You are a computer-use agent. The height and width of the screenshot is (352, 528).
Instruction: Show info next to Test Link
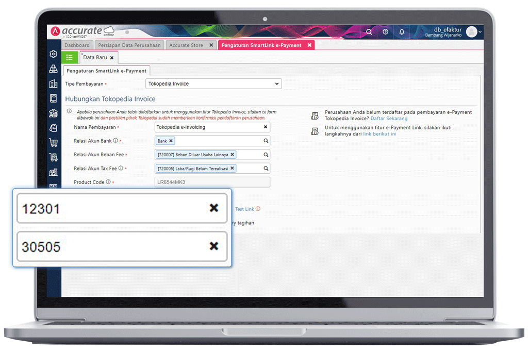pyautogui.click(x=258, y=209)
